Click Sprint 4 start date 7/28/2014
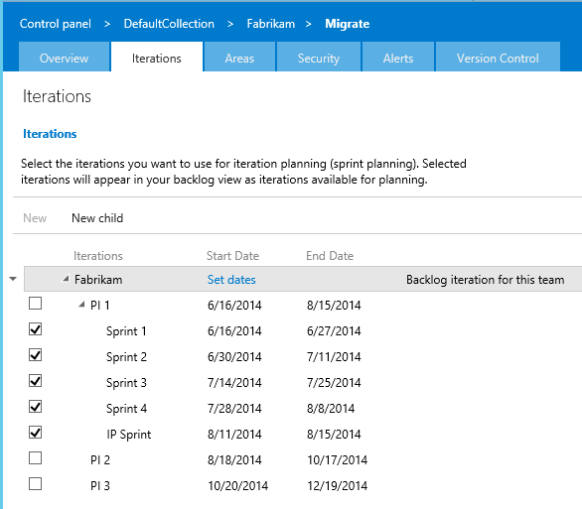Image resolution: width=582 pixels, height=509 pixels. tap(234, 409)
